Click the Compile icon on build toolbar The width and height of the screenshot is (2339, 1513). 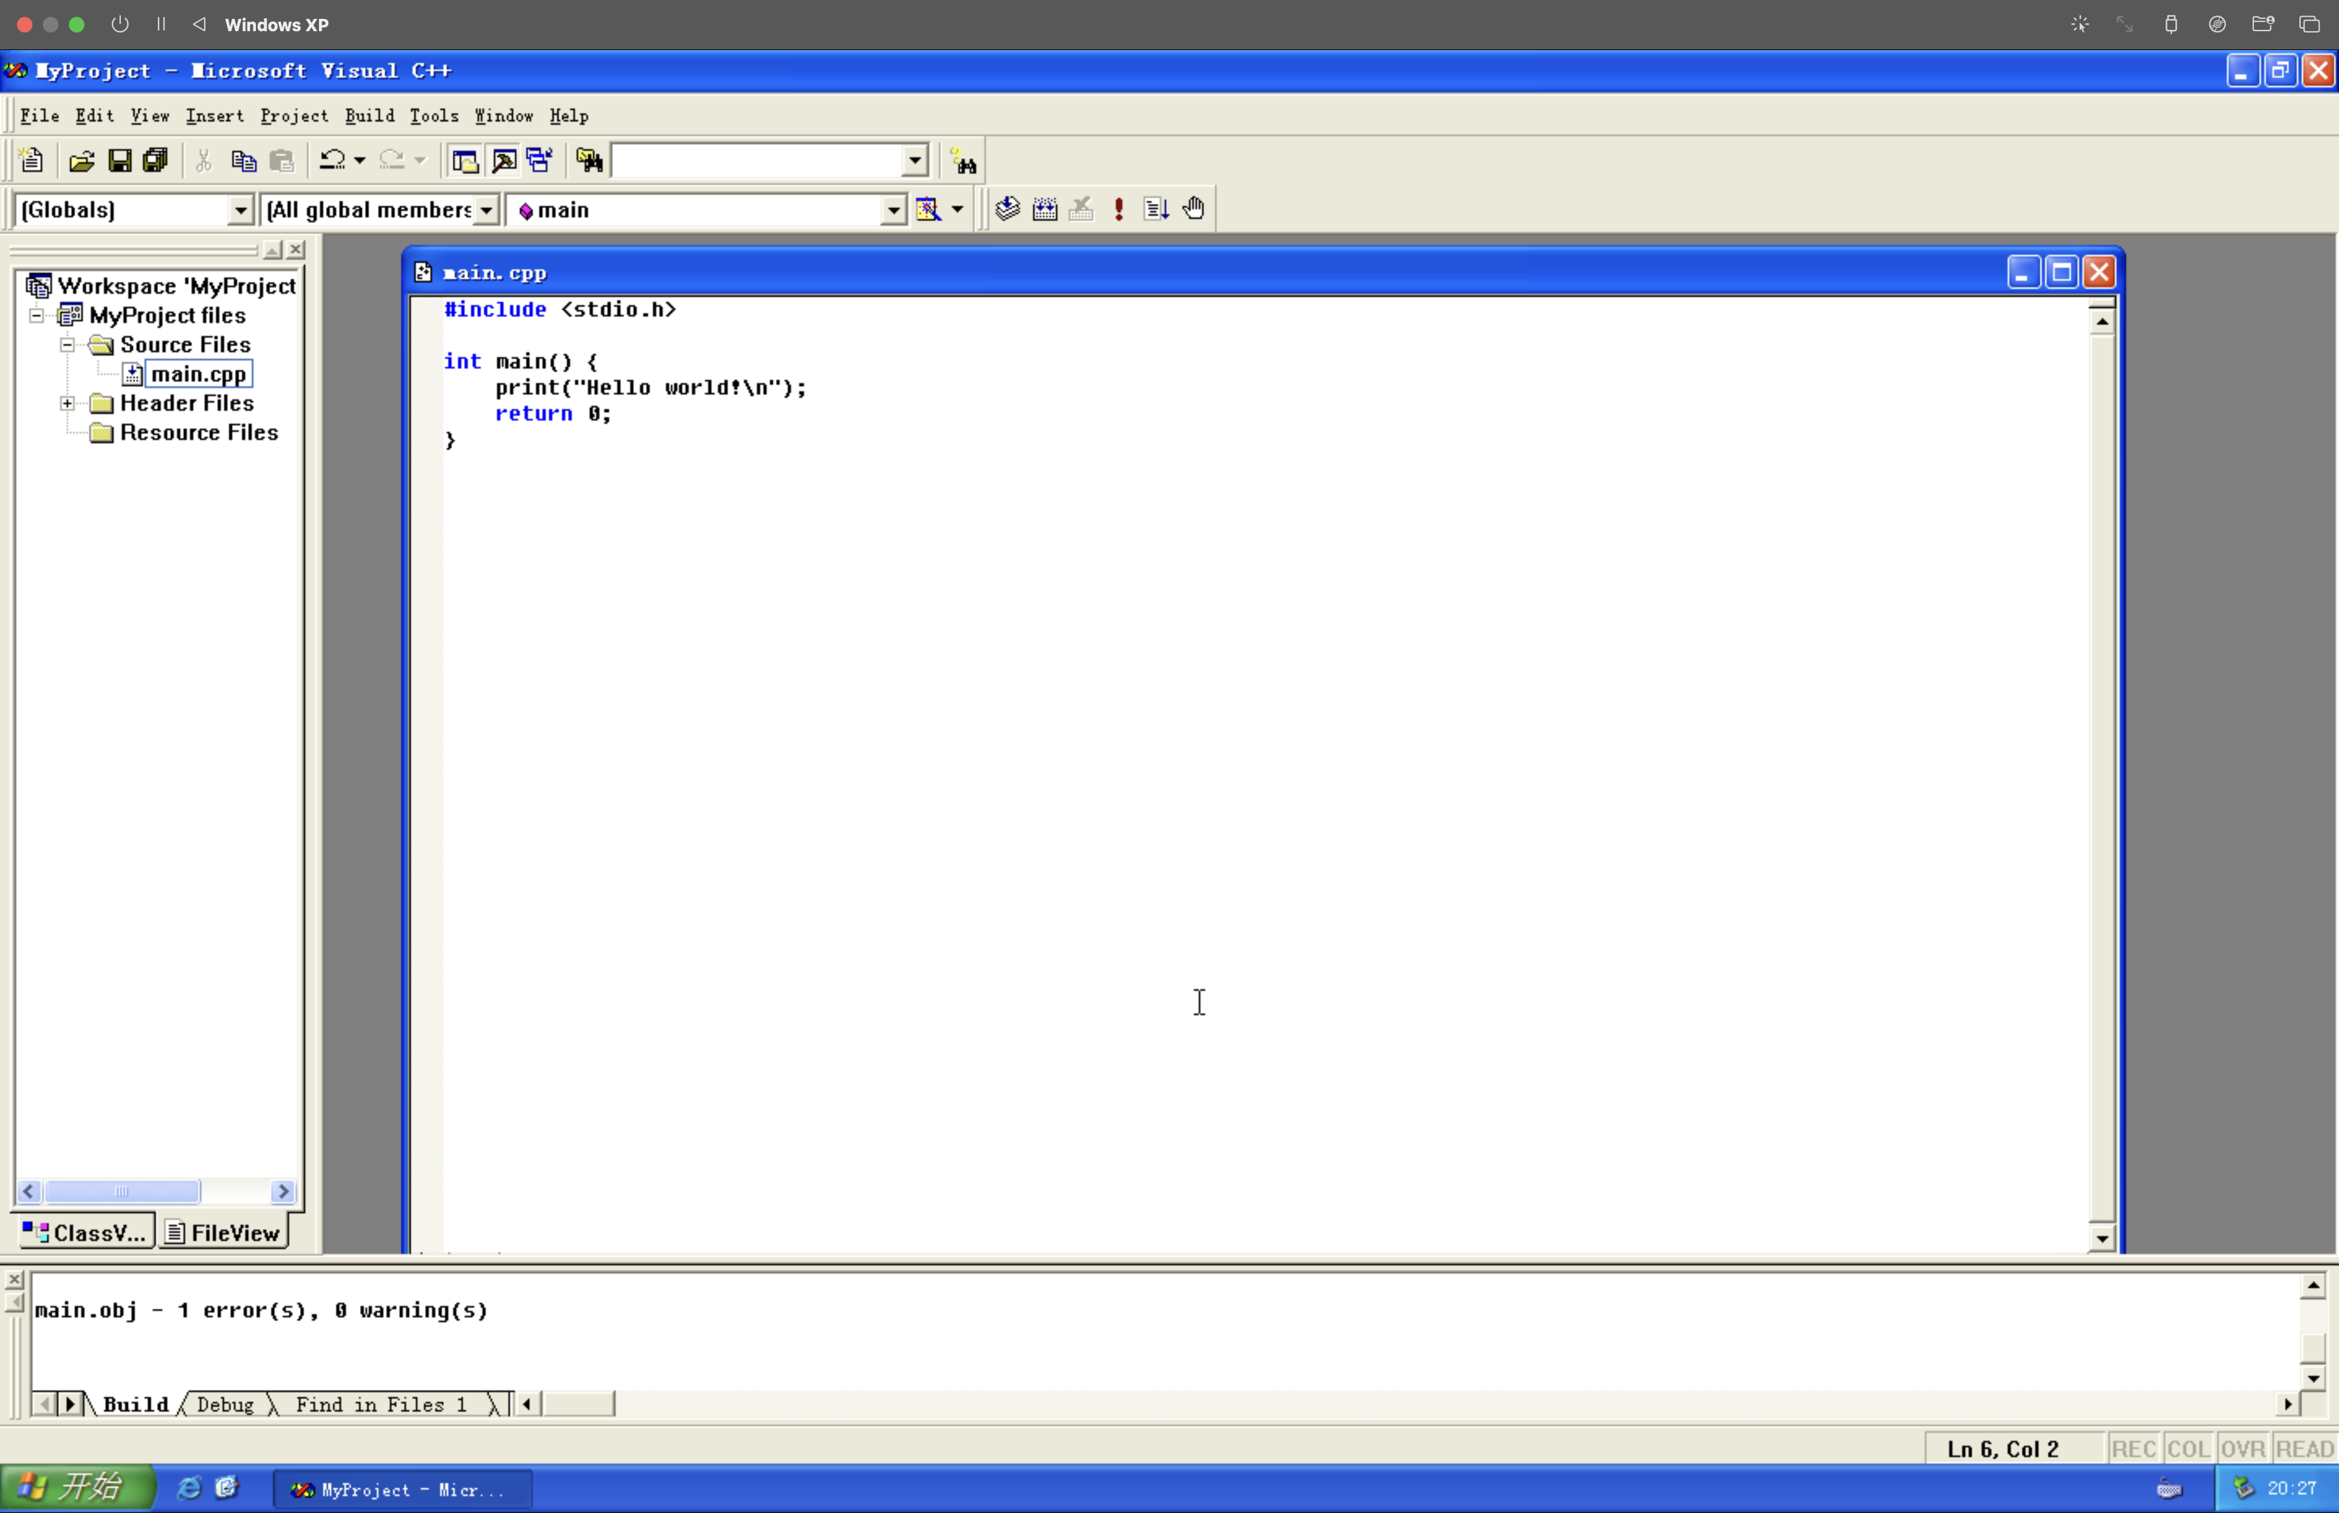click(1008, 208)
